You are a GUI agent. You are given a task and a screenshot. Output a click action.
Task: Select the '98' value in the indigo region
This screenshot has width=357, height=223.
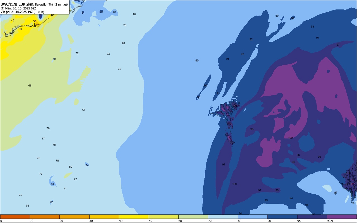252,129
